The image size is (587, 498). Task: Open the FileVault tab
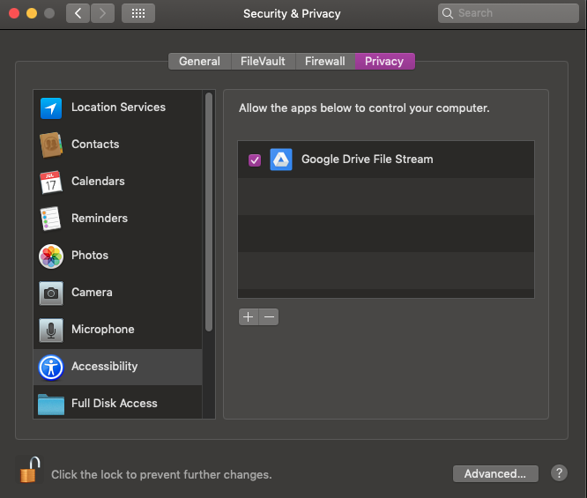click(263, 61)
